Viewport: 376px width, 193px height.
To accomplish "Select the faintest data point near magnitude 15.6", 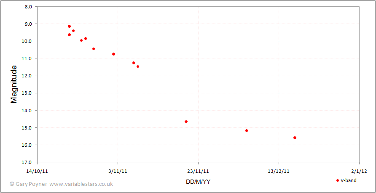I will tap(295, 138).
